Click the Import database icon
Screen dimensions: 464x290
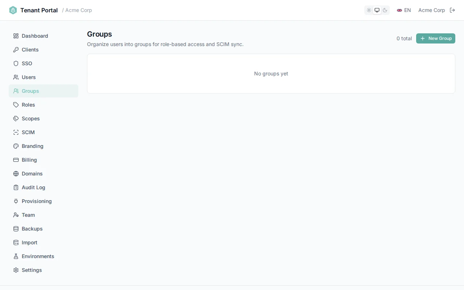point(16,243)
